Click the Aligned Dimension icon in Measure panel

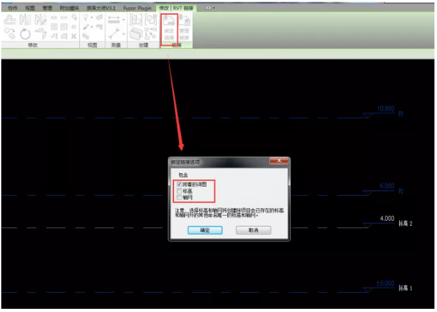pyautogui.click(x=114, y=19)
